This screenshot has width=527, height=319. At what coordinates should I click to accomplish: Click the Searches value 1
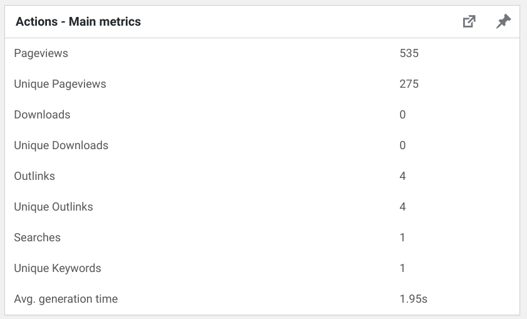402,238
